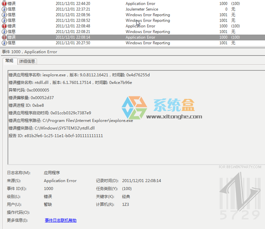Image resolution: width=265 pixels, height=229 pixels.
Task: Click Windows Error Reporting in 20:27:50 row
Action: 148,43
